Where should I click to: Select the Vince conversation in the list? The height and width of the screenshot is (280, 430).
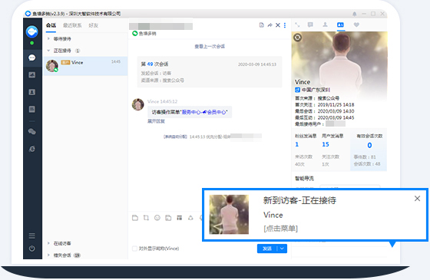85,66
